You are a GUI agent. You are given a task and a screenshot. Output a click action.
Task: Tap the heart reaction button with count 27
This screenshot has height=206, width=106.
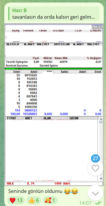click(95, 168)
